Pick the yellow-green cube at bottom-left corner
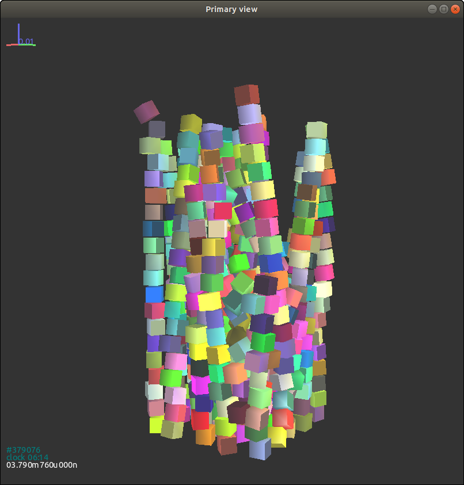The image size is (464, 485). [x=155, y=425]
